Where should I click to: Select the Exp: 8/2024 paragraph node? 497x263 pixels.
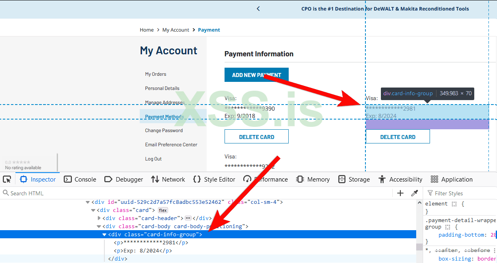(143, 251)
